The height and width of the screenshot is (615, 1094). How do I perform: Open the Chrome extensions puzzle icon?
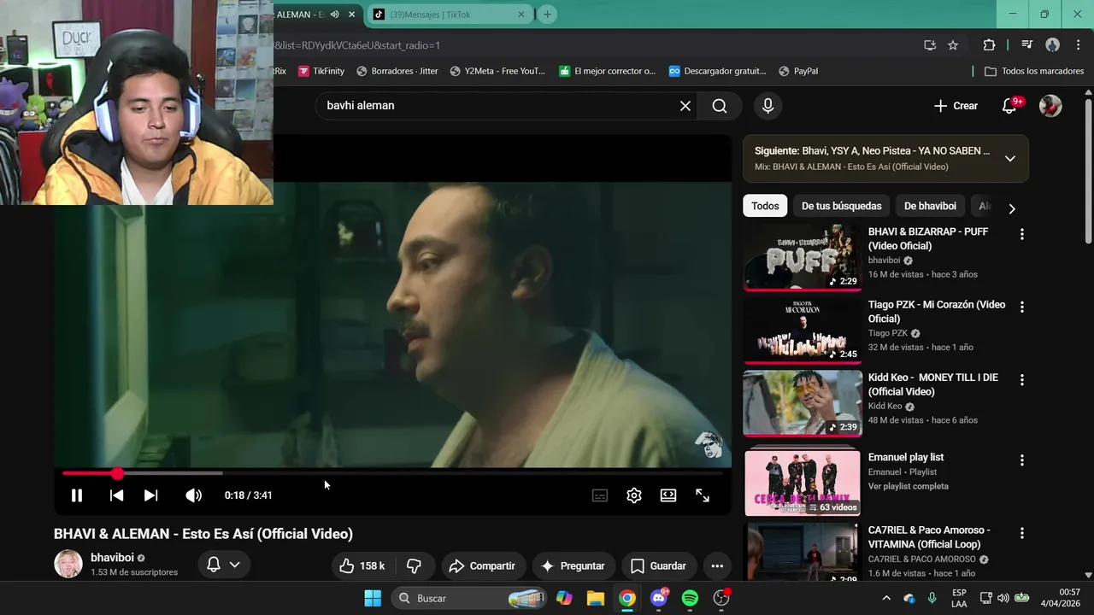pos(989,45)
